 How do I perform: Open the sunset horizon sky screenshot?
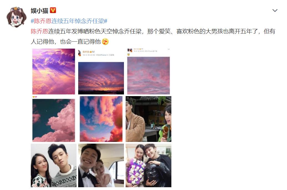[101, 71]
